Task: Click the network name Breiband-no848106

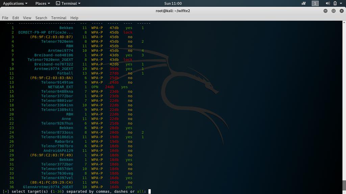Action: tap(54, 55)
